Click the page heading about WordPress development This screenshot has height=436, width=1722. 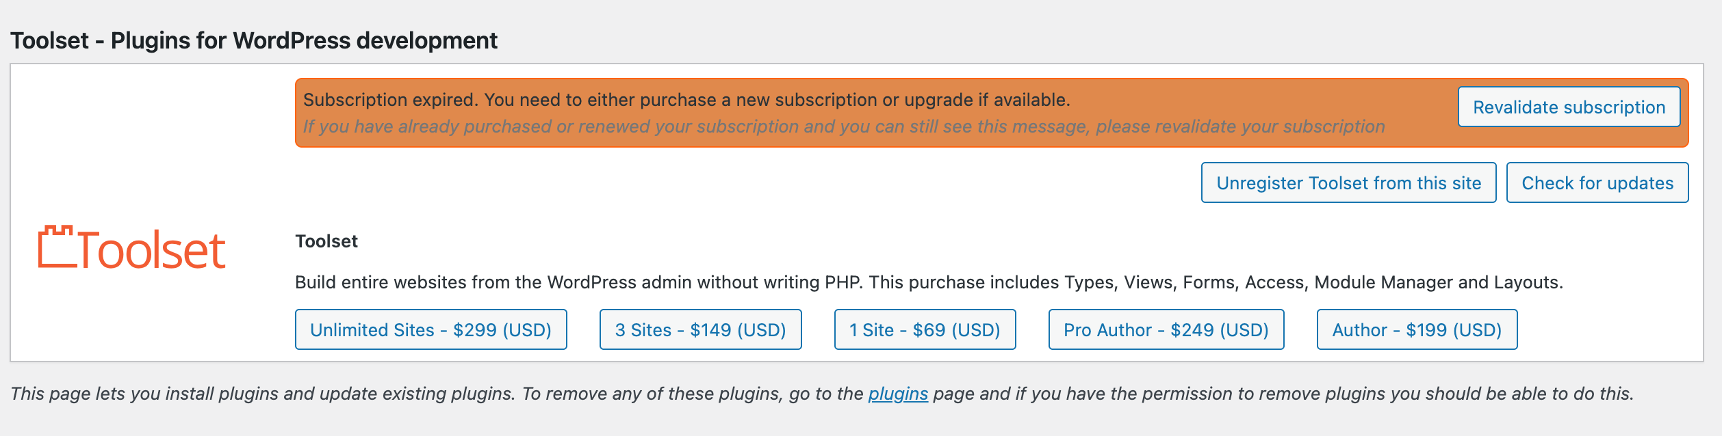[253, 40]
